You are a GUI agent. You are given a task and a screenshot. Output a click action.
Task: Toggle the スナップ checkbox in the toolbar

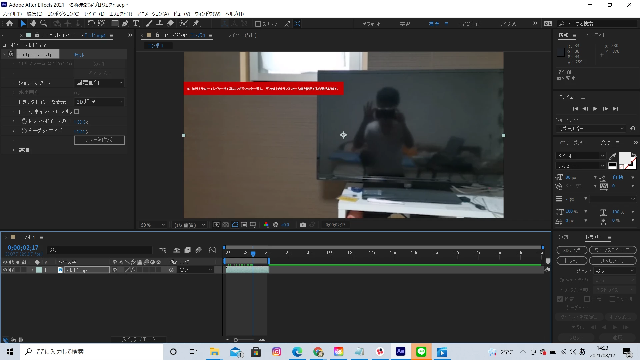[x=258, y=24]
